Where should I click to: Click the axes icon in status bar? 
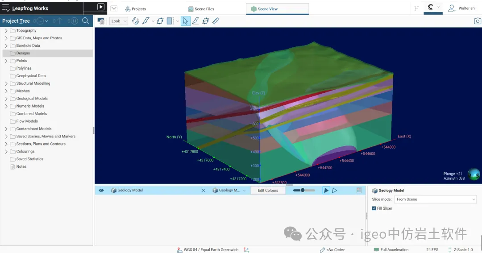coord(246,250)
